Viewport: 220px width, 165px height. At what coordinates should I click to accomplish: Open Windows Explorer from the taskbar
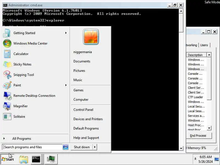[24, 159]
